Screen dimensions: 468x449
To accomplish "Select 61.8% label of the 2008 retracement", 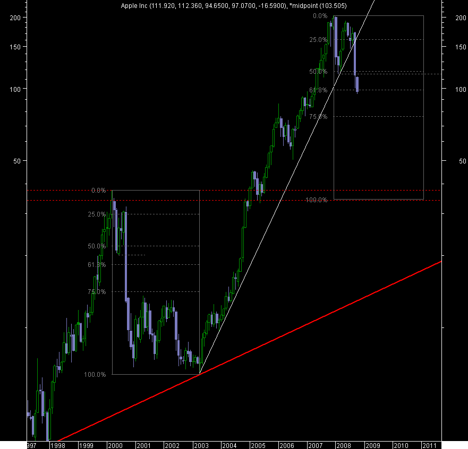I will 319,90.
